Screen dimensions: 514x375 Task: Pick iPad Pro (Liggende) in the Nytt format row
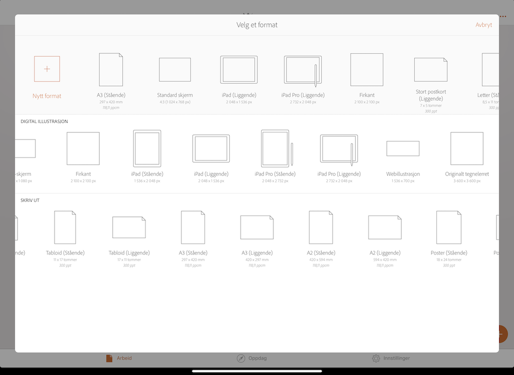(x=303, y=80)
